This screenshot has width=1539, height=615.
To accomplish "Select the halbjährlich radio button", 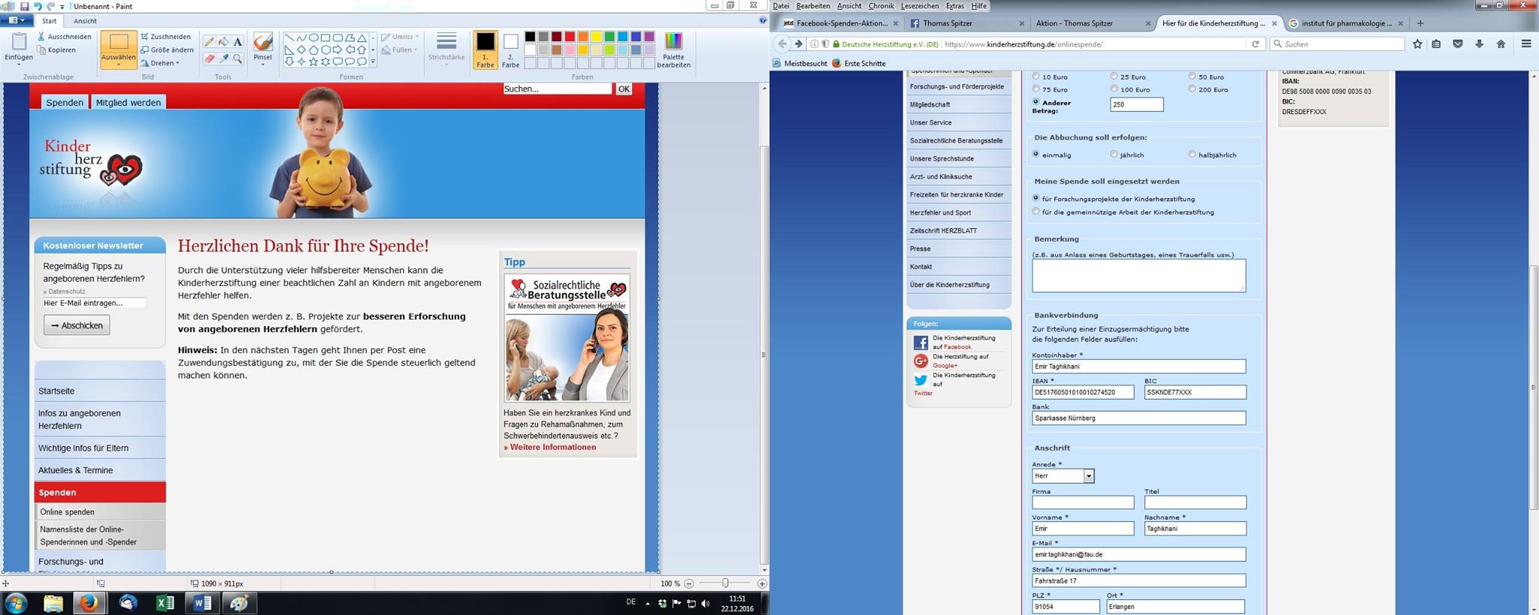I will coord(1192,154).
